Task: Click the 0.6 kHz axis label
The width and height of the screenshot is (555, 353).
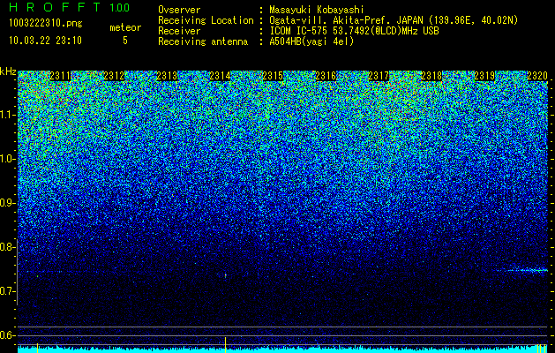Action: pos(6,335)
